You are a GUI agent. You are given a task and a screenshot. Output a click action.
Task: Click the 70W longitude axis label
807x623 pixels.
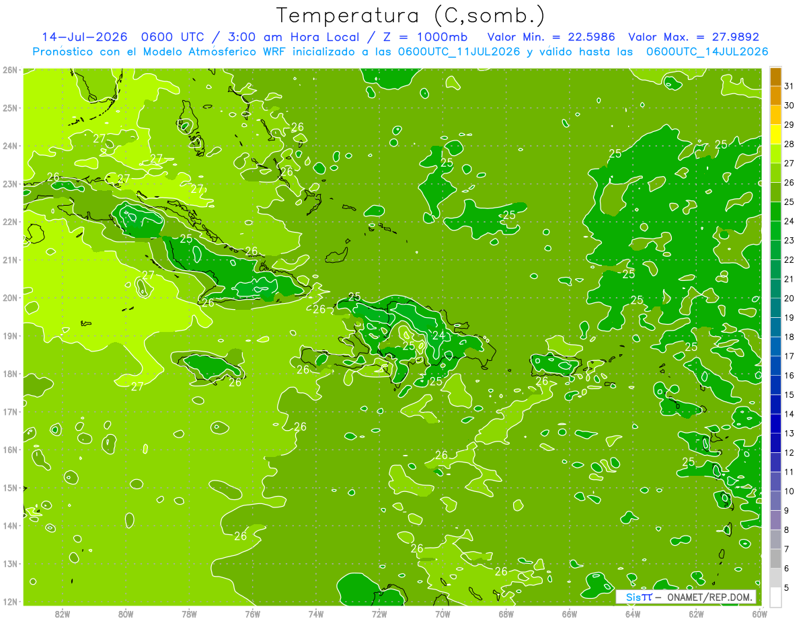tap(443, 613)
